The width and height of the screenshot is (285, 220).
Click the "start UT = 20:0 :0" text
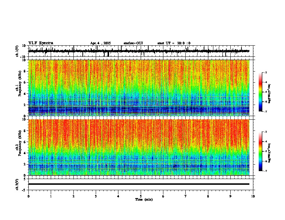coord(174,43)
